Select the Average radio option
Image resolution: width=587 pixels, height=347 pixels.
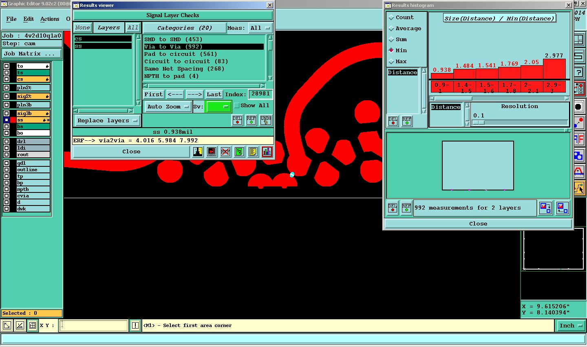[391, 29]
